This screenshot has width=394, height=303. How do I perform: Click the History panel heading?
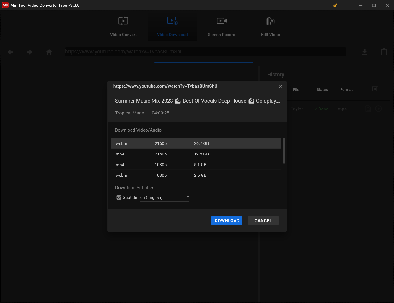(276, 75)
